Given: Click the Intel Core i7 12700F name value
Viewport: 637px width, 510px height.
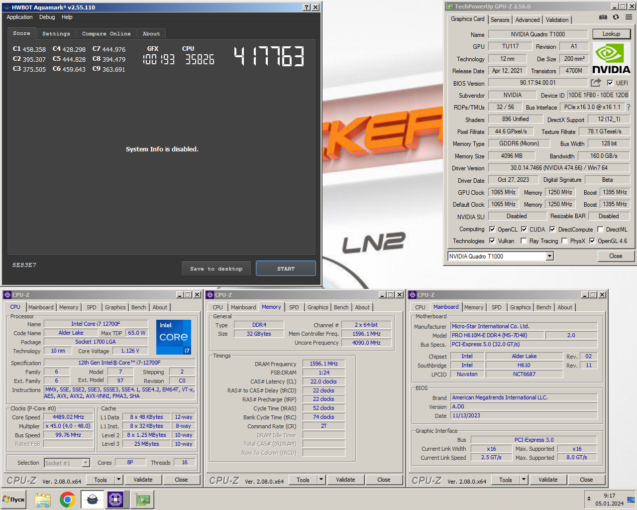Looking at the screenshot, I should (96, 324).
